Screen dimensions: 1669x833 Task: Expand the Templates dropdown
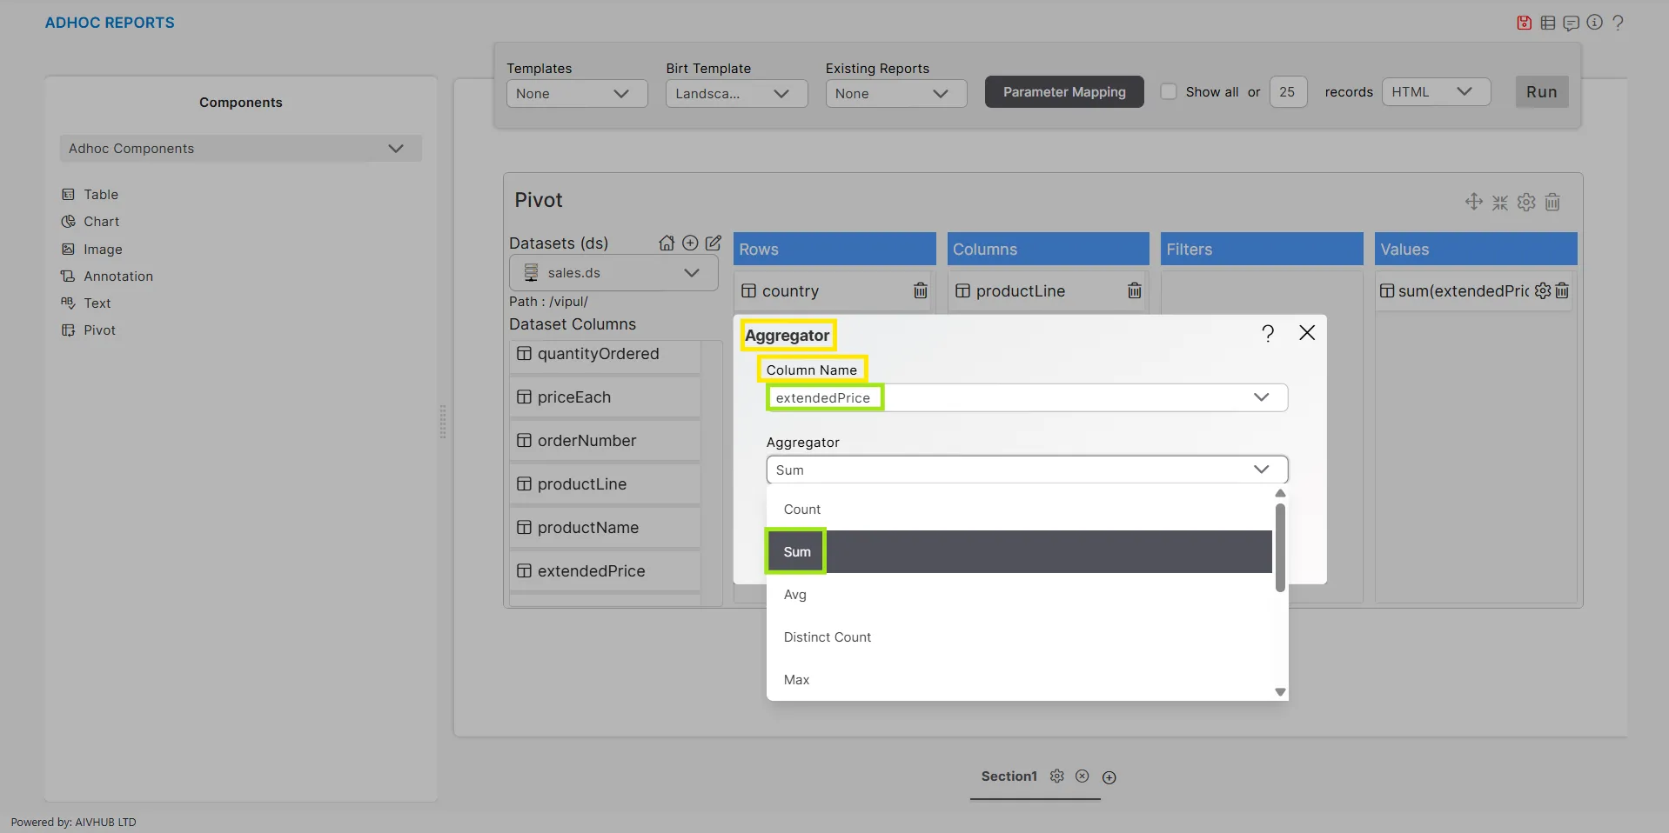click(x=577, y=94)
